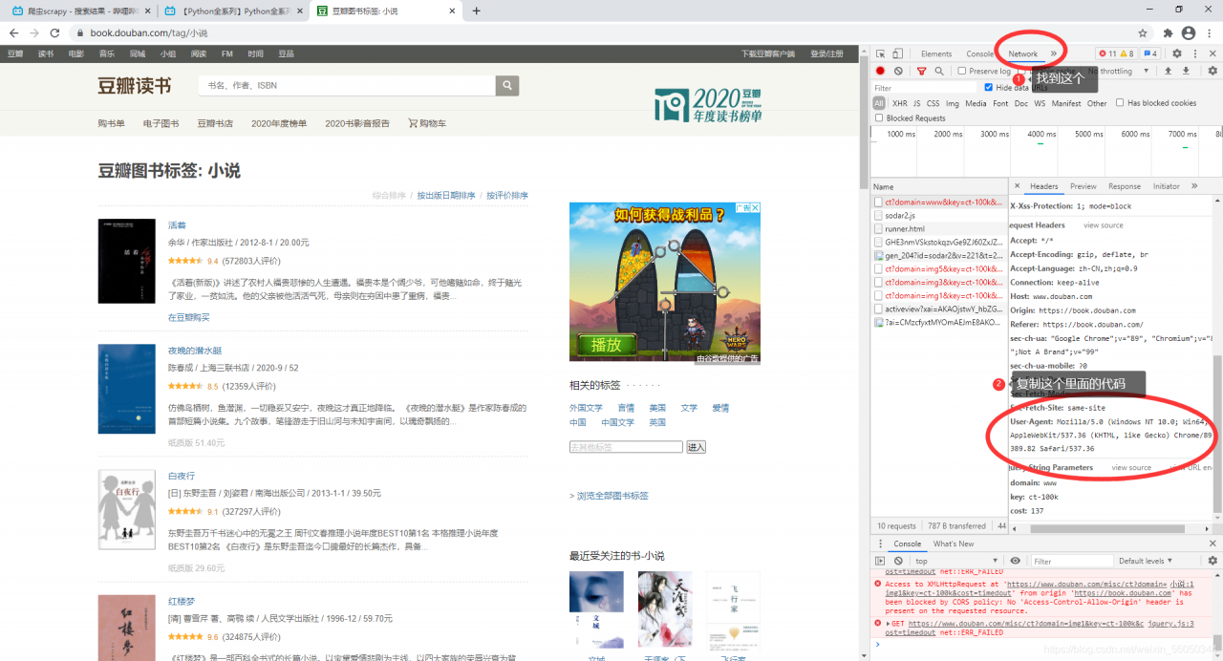Open console settings gear icon
The height and width of the screenshot is (661, 1223).
click(1212, 561)
